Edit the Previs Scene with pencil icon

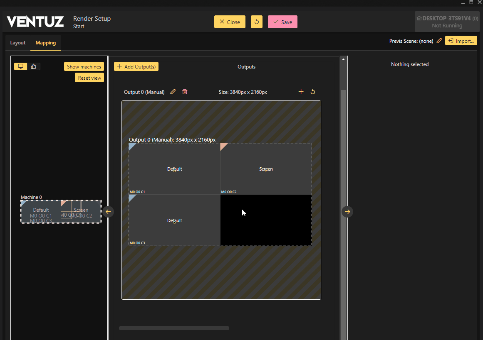439,41
